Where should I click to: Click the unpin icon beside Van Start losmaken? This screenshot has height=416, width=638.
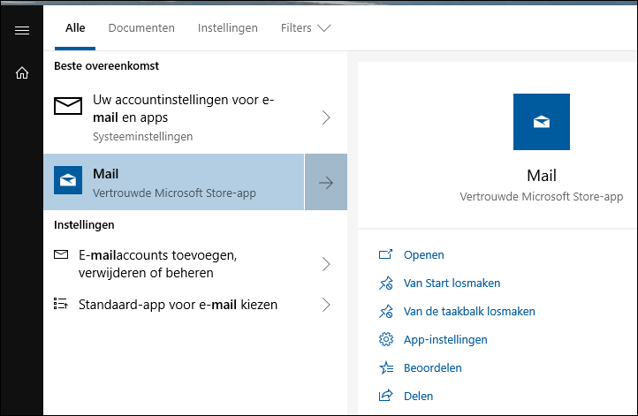coord(386,283)
